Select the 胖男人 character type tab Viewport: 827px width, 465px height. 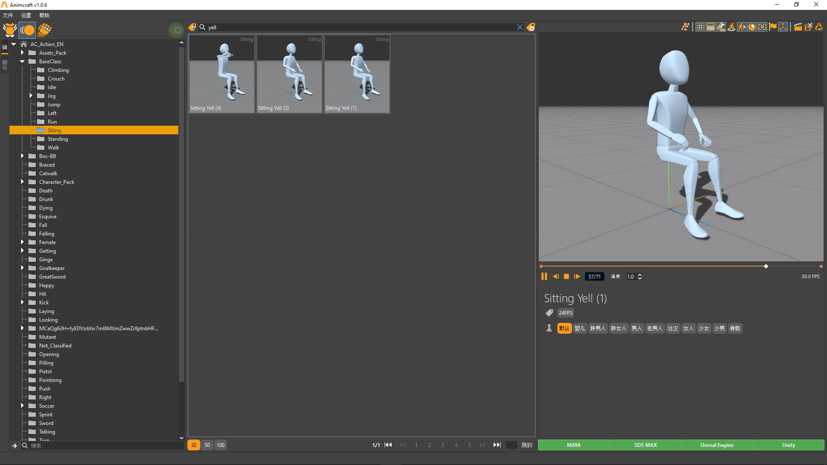point(598,329)
